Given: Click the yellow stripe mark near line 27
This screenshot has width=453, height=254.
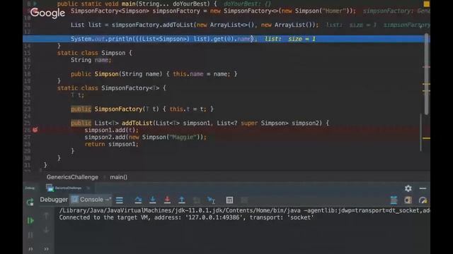Looking at the screenshot, I should (426, 138).
